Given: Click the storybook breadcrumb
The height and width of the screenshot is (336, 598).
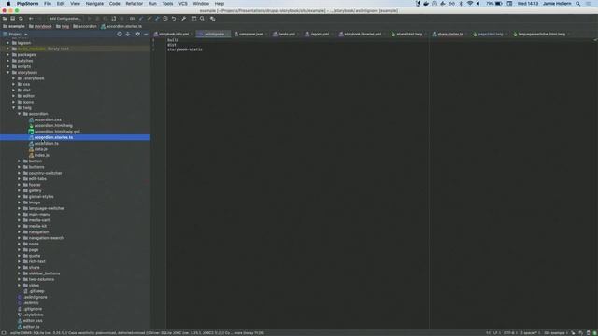Looking at the screenshot, I should tap(40, 26).
